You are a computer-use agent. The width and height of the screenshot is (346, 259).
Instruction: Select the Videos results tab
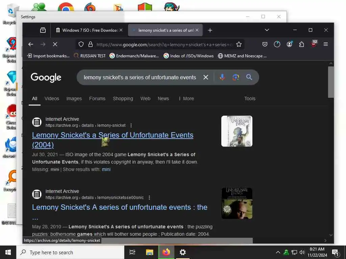[52, 99]
